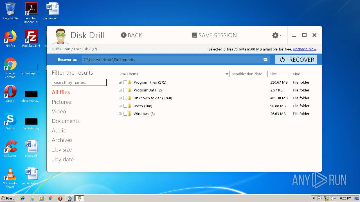Screen dimensions: 360x202
Task: Select the Video filter
Action: pos(59,111)
